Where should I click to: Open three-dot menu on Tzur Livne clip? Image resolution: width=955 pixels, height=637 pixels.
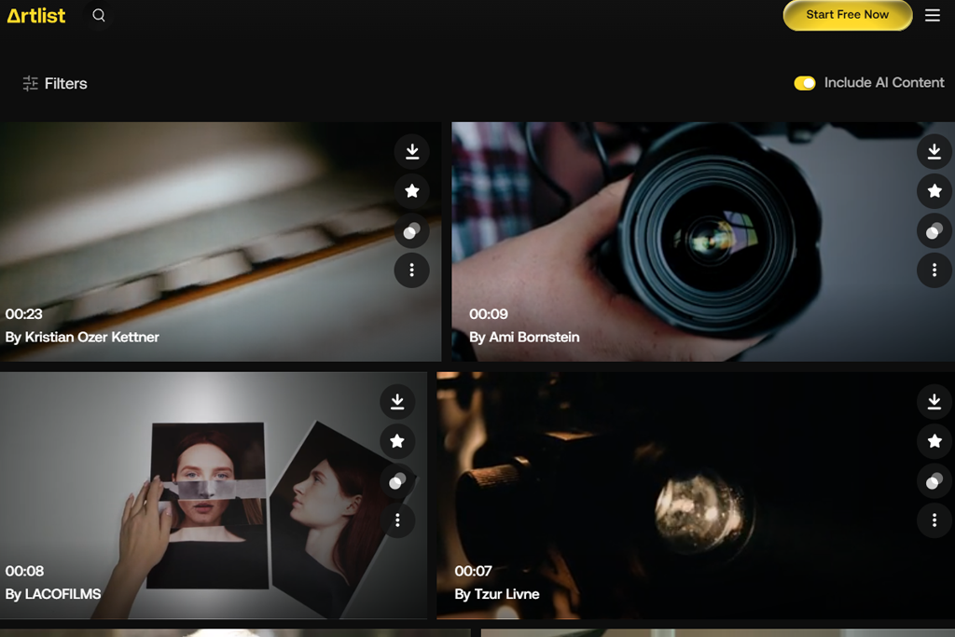(934, 520)
